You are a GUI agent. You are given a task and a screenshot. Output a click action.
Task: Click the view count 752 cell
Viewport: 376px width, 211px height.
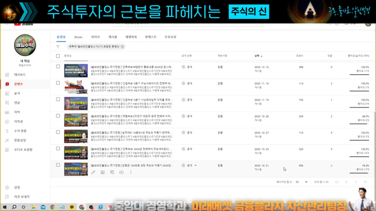pos(301,100)
